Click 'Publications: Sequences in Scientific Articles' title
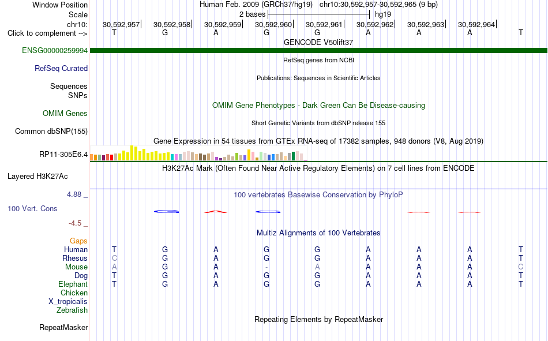This screenshot has height=341, width=548. point(318,78)
